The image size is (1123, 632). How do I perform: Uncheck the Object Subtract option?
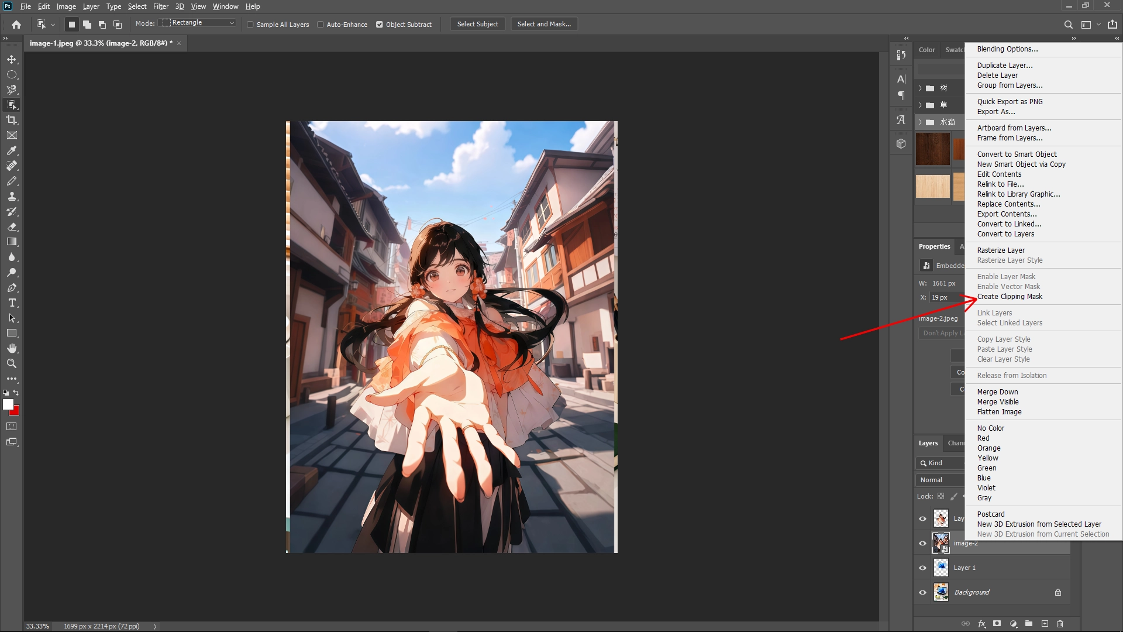(x=381, y=25)
